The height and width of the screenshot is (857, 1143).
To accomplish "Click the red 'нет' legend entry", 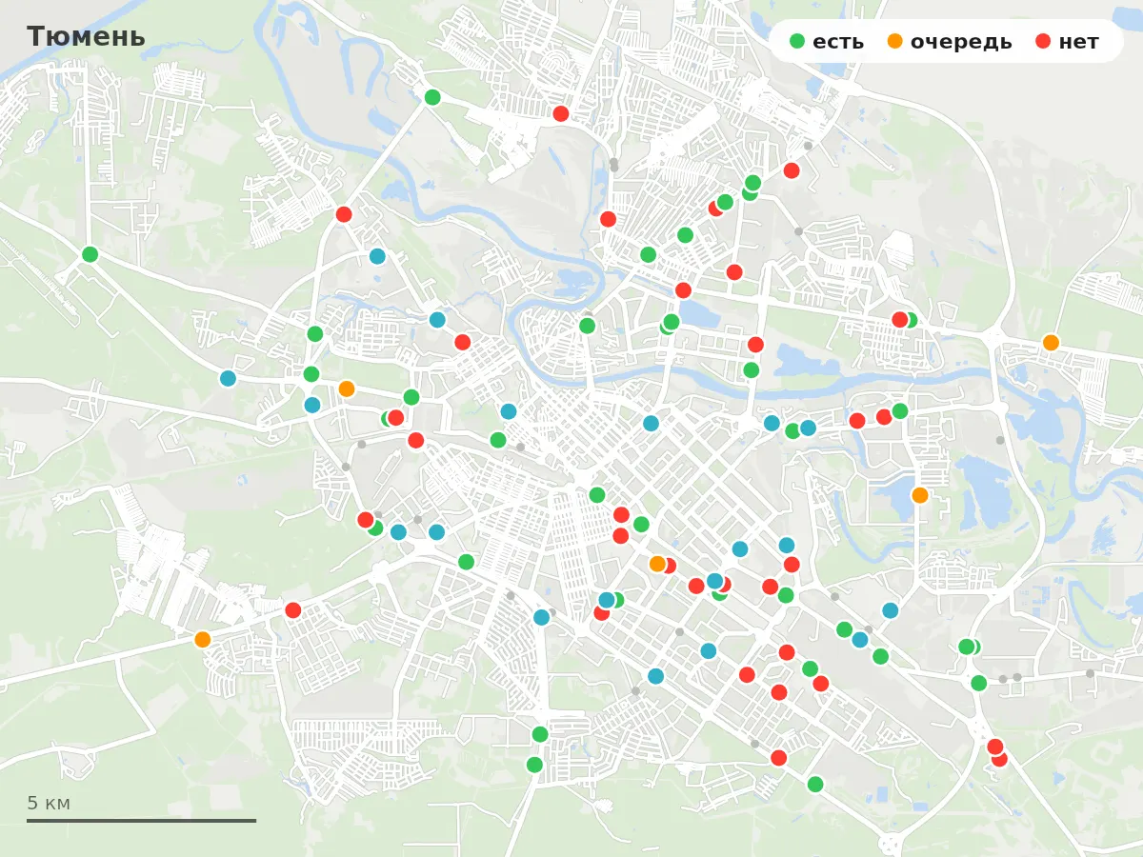I will (1067, 42).
